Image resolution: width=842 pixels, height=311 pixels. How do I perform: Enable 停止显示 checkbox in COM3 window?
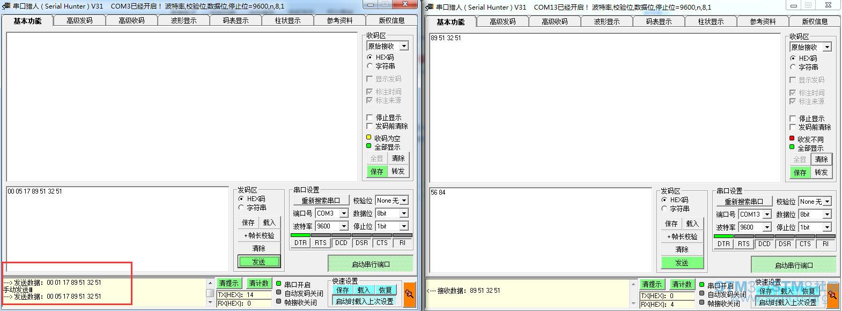click(370, 117)
